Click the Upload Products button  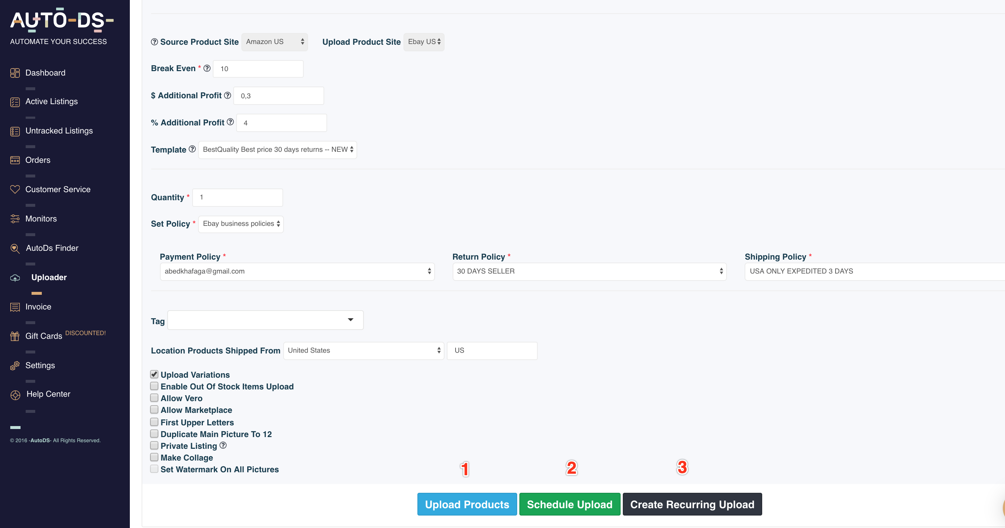click(467, 504)
